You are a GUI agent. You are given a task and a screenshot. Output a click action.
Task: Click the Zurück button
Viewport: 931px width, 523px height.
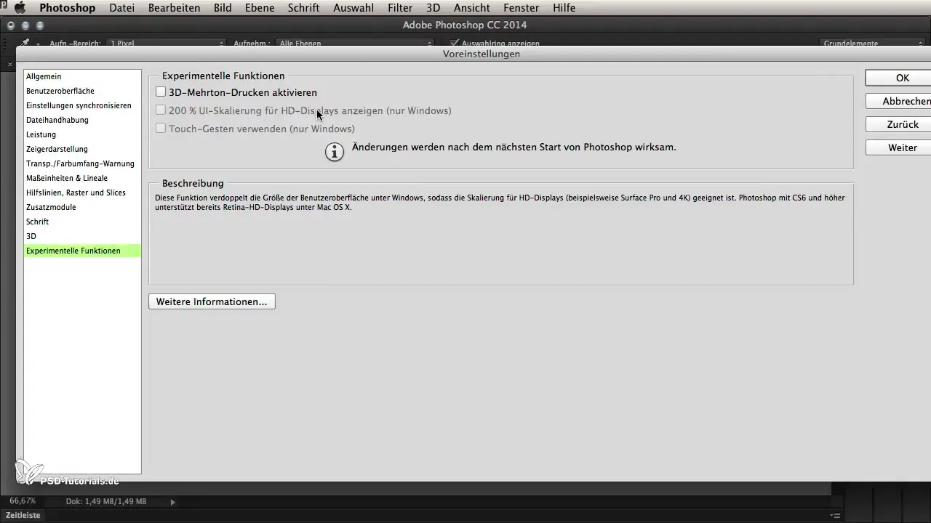898,124
